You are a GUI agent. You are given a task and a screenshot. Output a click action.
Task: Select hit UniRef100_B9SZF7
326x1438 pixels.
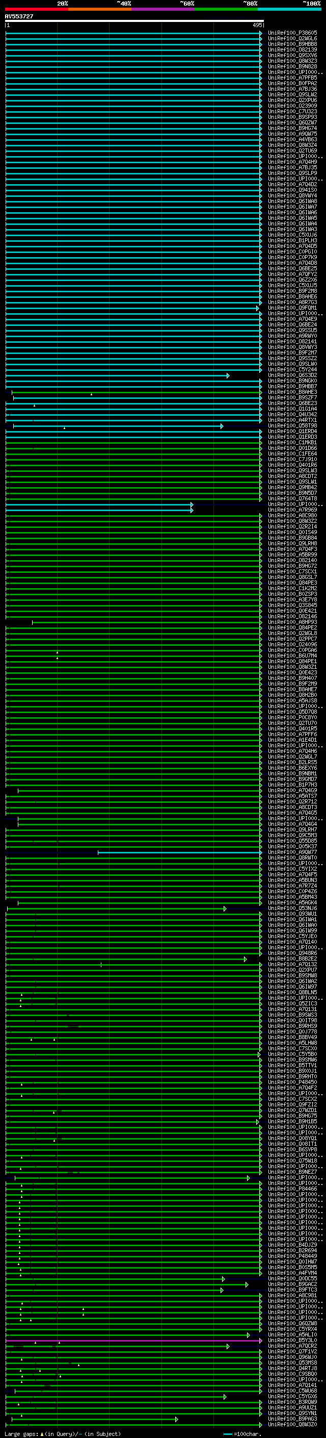click(x=292, y=398)
